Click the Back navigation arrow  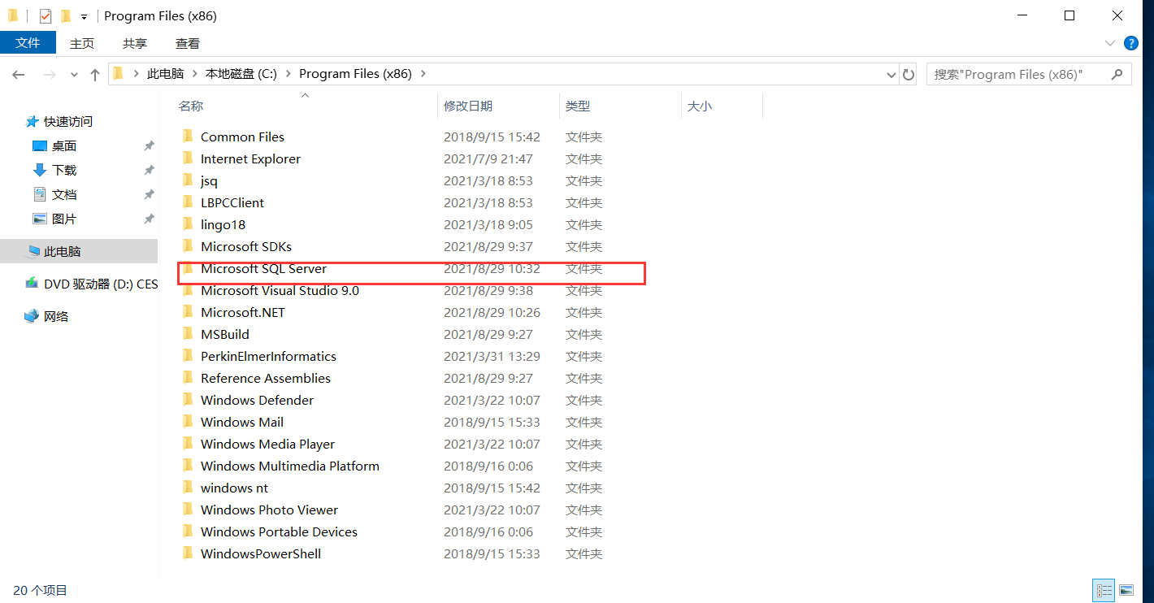19,74
